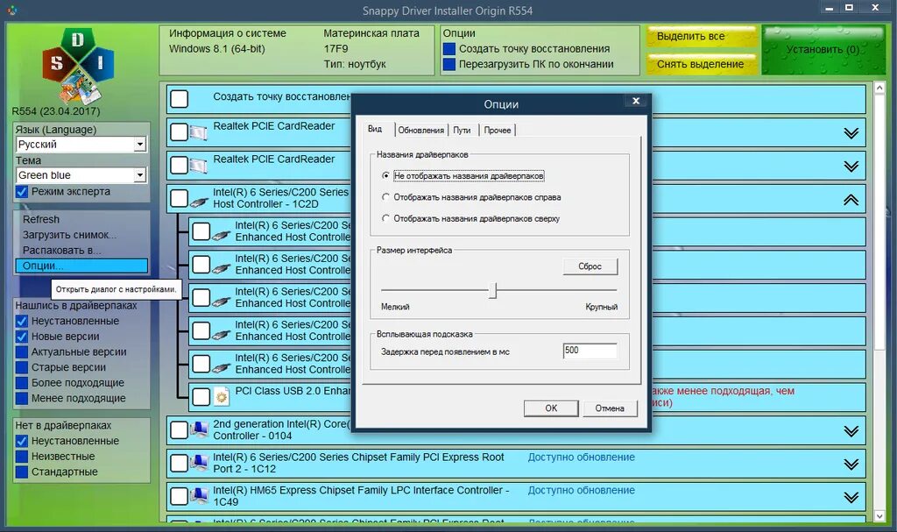Click the vertical scrollbar thumb of driver list
This screenshot has height=532, width=897.
879,222
